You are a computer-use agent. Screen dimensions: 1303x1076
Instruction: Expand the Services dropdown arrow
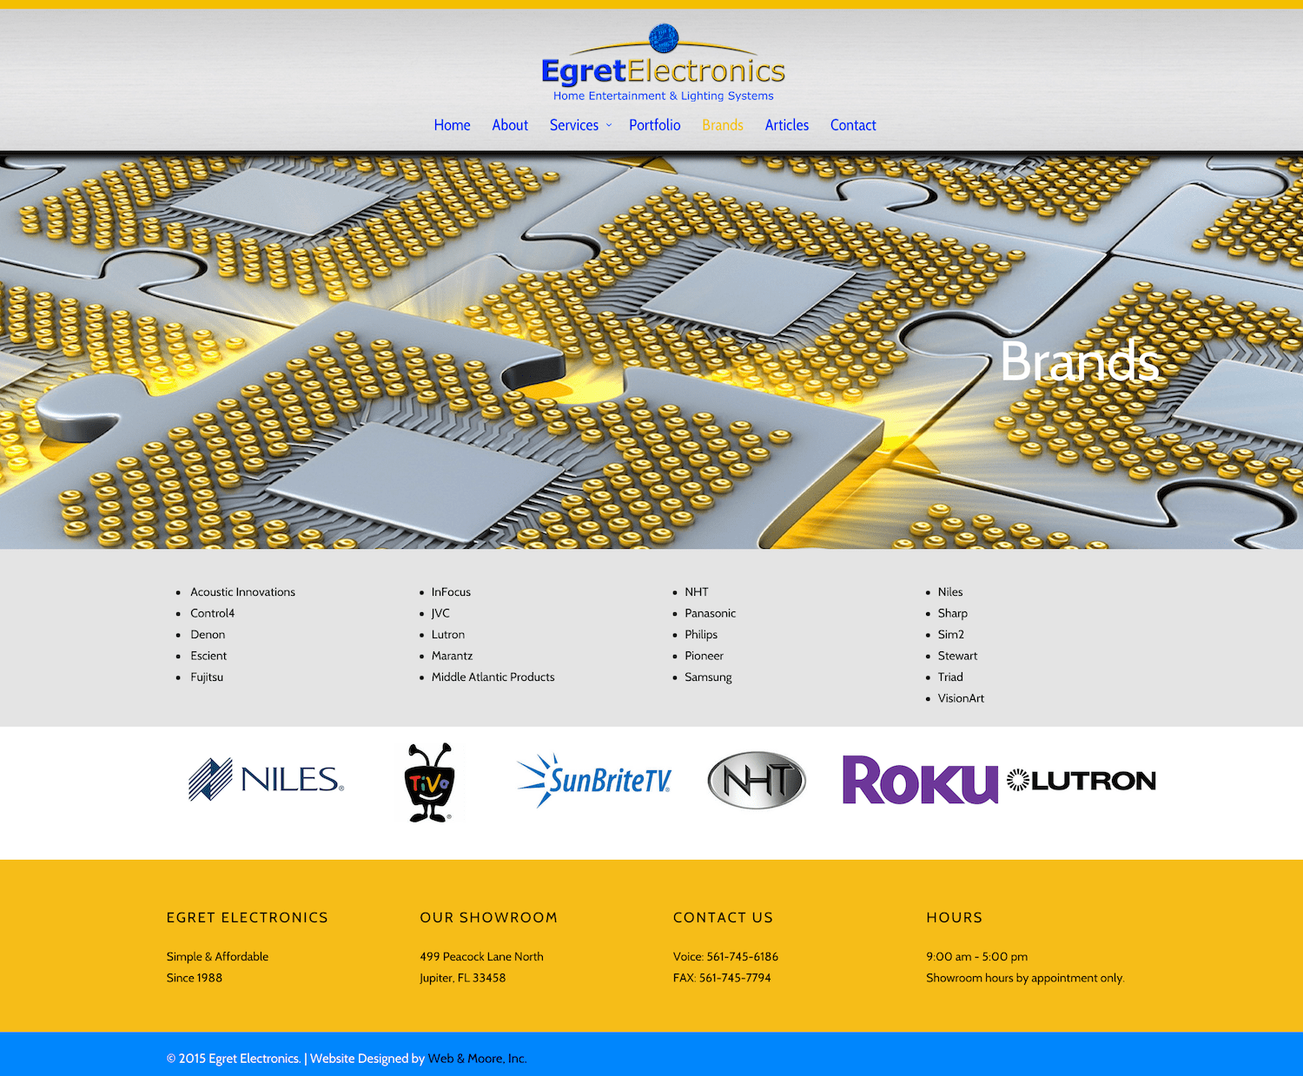coord(609,125)
